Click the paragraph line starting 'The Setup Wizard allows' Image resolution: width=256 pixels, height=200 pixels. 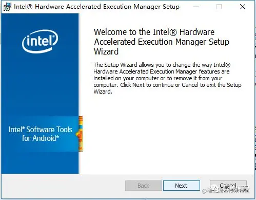(162, 65)
